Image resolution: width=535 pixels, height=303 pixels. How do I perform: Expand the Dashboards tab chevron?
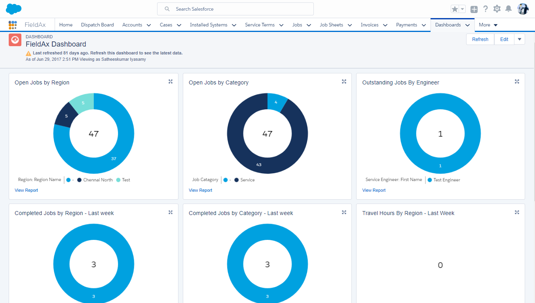467,25
